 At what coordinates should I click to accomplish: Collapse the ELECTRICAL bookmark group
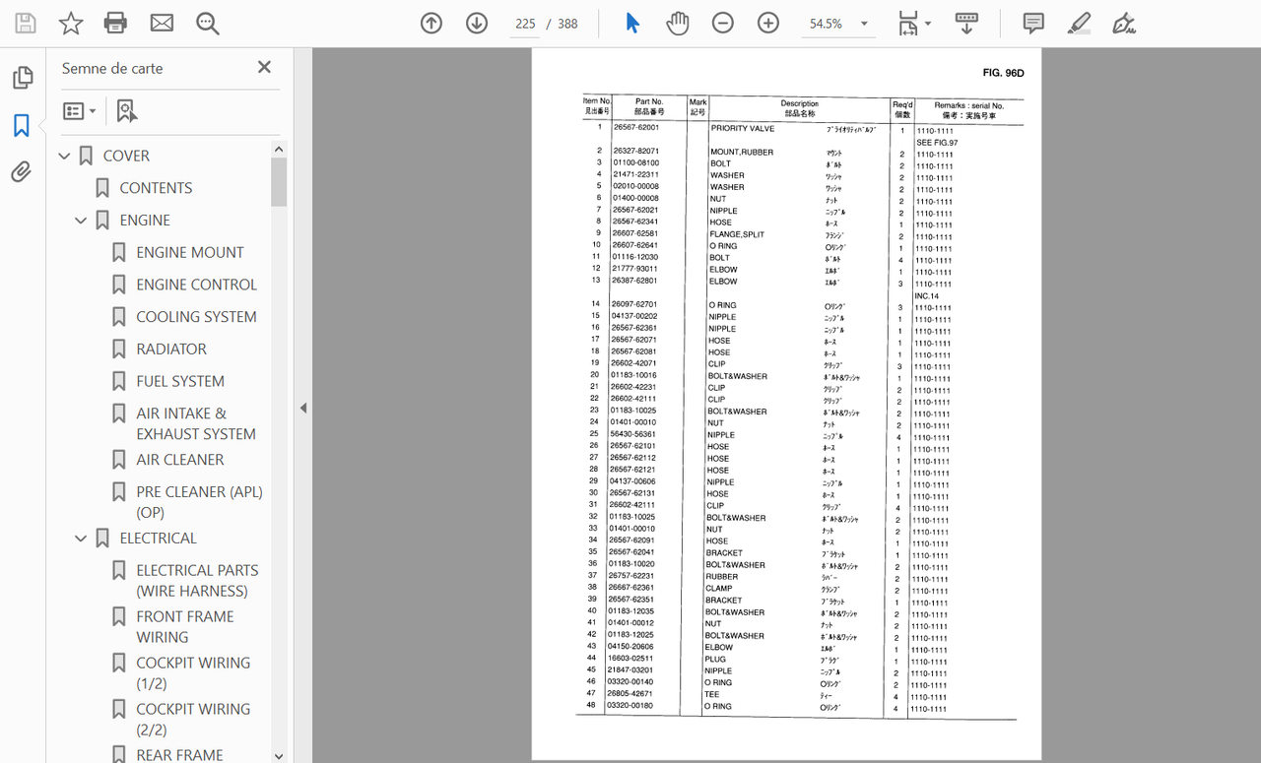click(x=81, y=539)
